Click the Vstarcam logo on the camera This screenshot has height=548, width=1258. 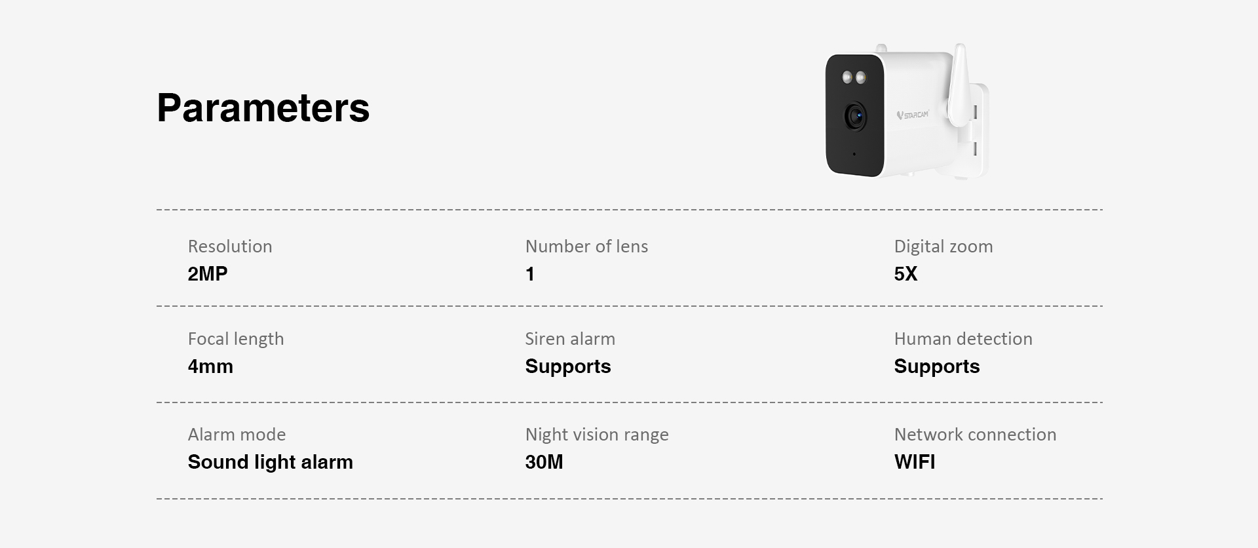click(913, 115)
